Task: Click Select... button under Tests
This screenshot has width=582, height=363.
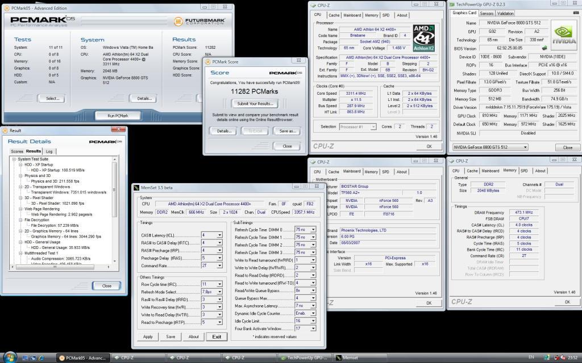Action: tap(52, 99)
